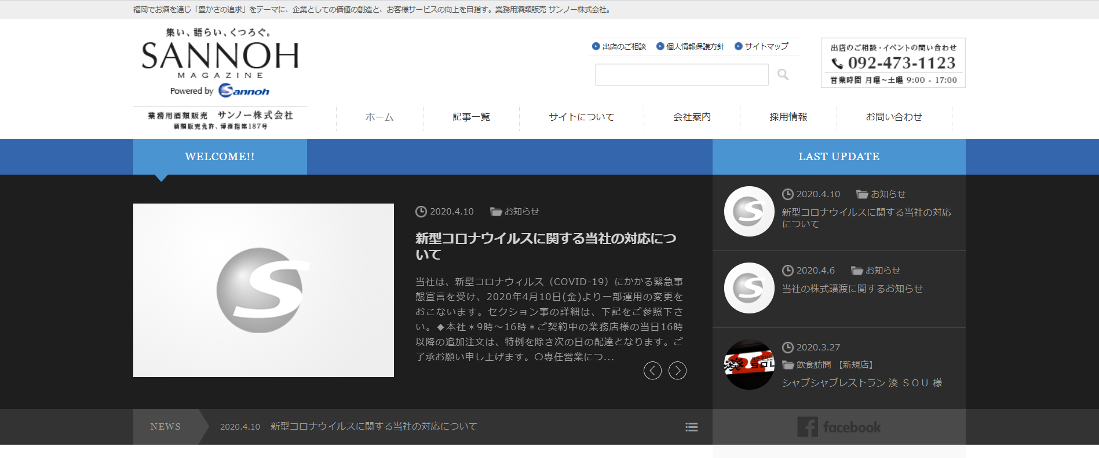Open sidebar link 新型コロナウイルスに関する当社の対応について
Image resolution: width=1099 pixels, height=458 pixels.
coord(867,218)
